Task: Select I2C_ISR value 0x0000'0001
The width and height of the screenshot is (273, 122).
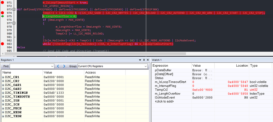Action: pos(54,100)
